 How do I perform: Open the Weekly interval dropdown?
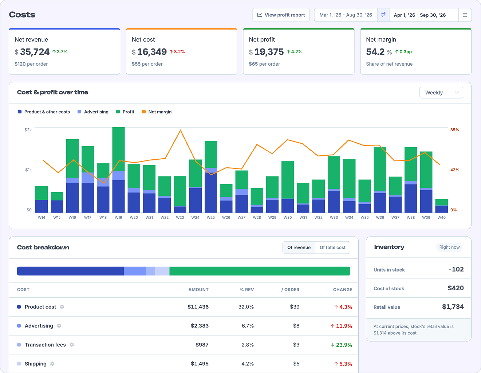(x=441, y=93)
